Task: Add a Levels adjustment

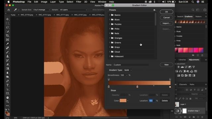Action: tap(182, 67)
